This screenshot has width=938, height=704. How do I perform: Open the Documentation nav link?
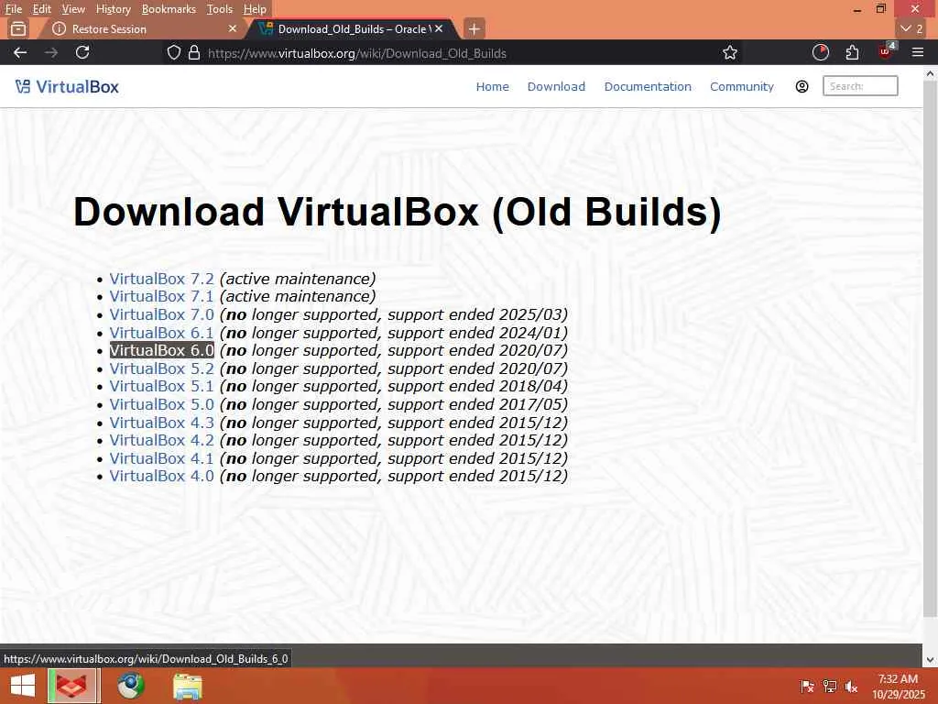tap(648, 86)
